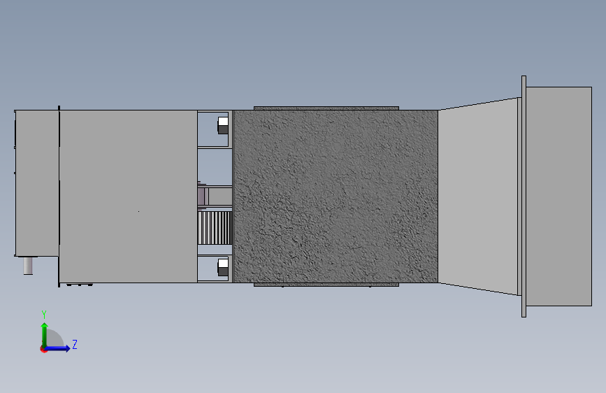Select the small end enclosure at far left
The image size is (606, 393).
(37, 183)
